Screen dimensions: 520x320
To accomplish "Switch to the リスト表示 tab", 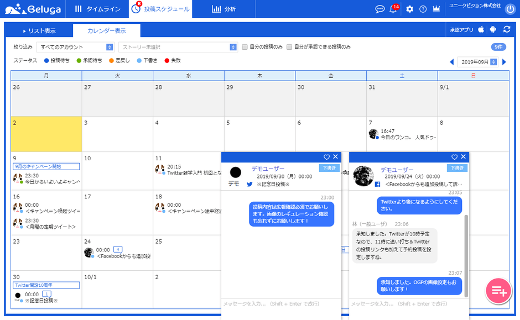I will pyautogui.click(x=39, y=30).
